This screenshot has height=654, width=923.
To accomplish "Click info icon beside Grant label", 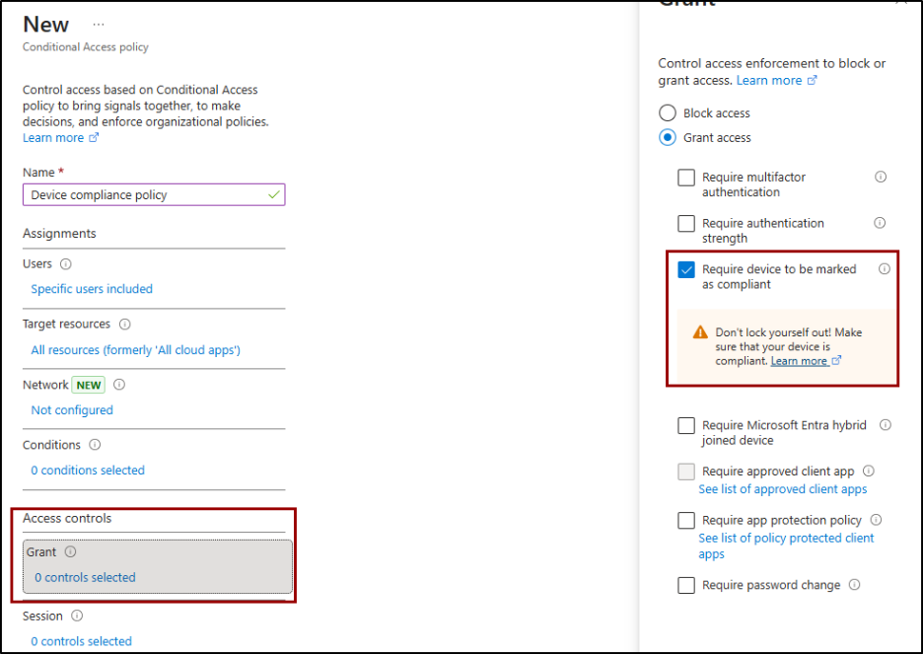I will point(70,552).
